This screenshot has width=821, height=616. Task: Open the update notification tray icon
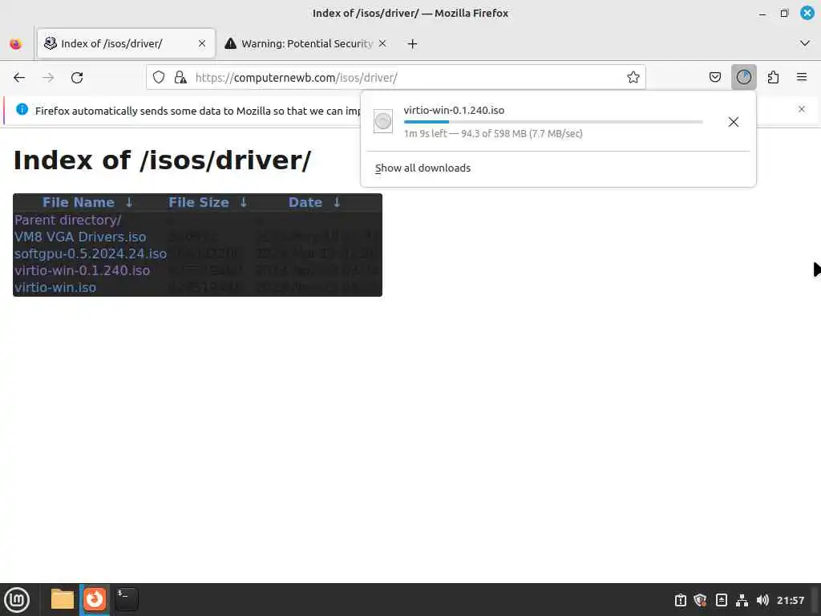pyautogui.click(x=680, y=600)
